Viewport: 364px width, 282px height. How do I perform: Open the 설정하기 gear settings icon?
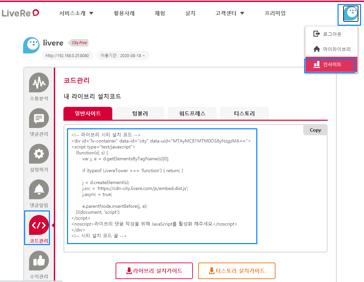tap(39, 154)
